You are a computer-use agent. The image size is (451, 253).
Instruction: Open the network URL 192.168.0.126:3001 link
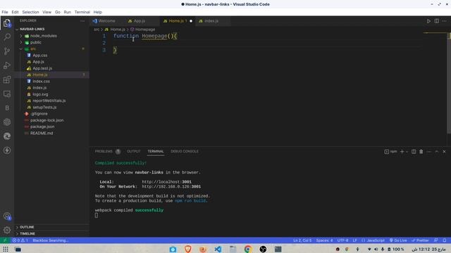(171, 187)
